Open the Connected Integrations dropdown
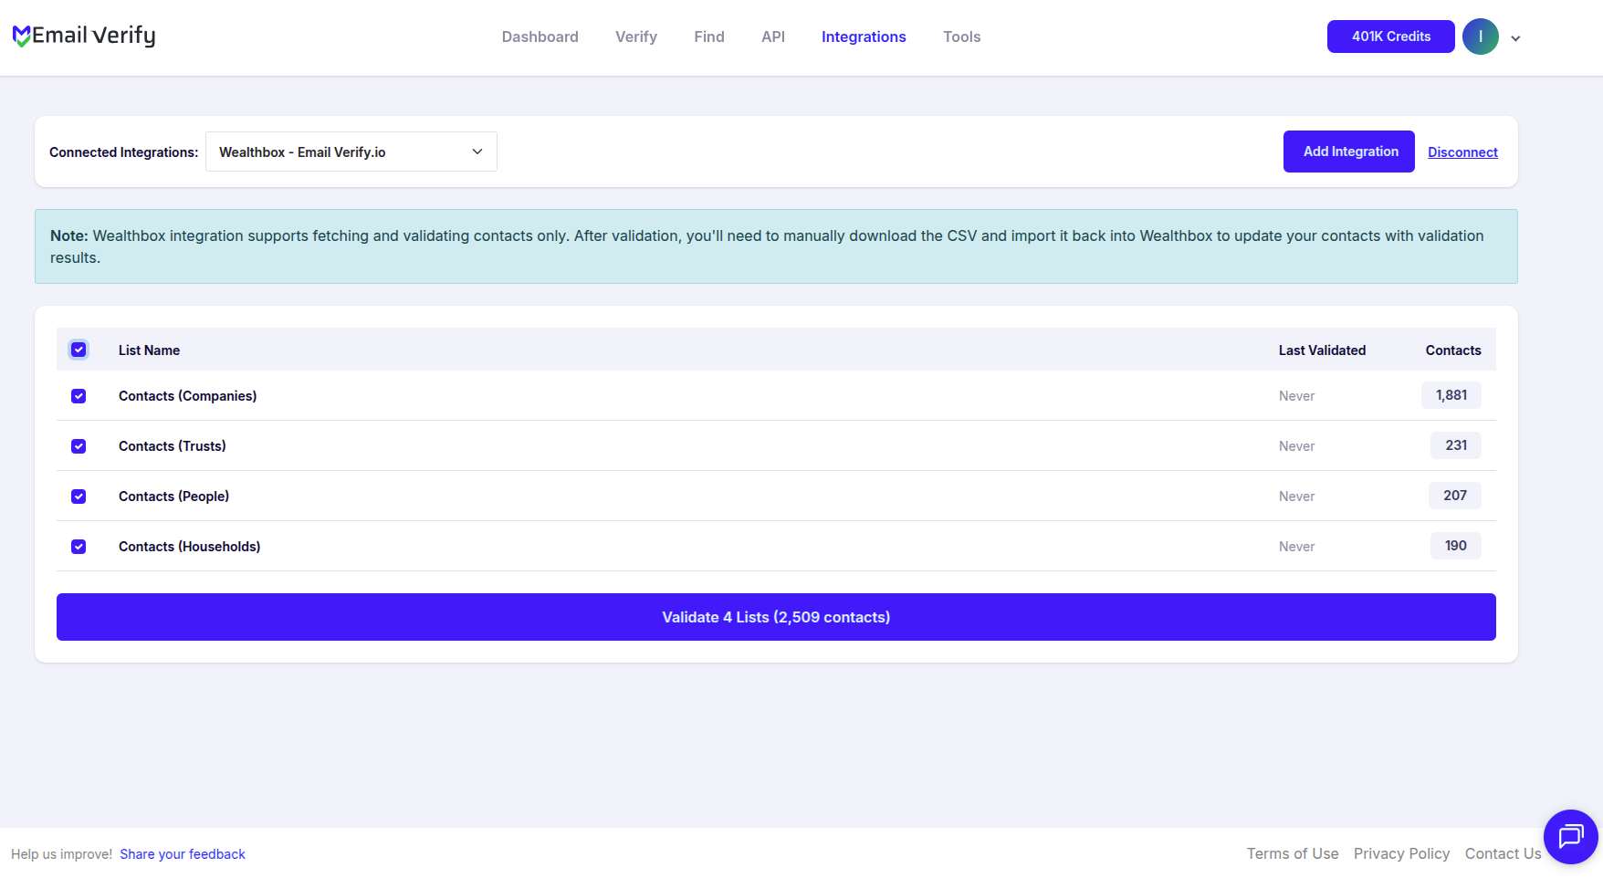The width and height of the screenshot is (1603, 878). pyautogui.click(x=351, y=152)
